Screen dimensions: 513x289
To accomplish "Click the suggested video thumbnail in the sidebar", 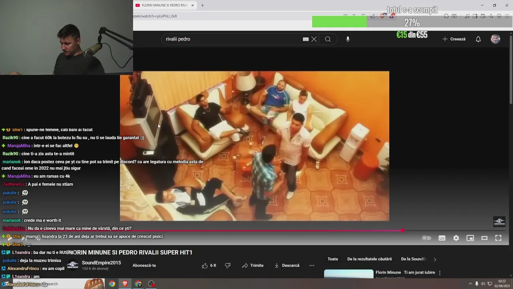I will pyautogui.click(x=349, y=274).
